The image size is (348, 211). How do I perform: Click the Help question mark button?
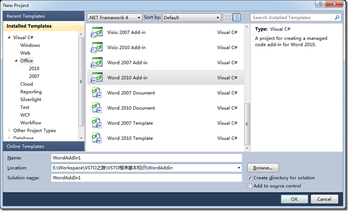tap(320, 4)
